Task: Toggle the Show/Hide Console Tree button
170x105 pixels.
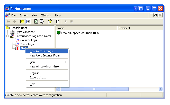Action: [x=28, y=21]
